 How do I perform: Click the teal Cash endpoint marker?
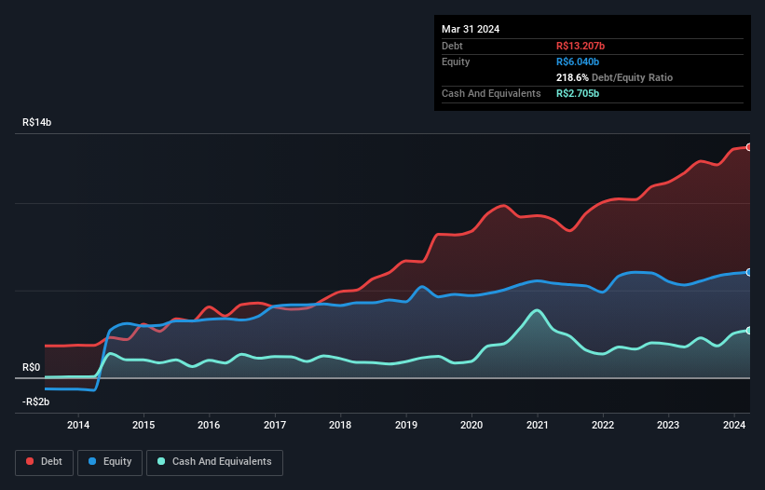[x=749, y=331]
